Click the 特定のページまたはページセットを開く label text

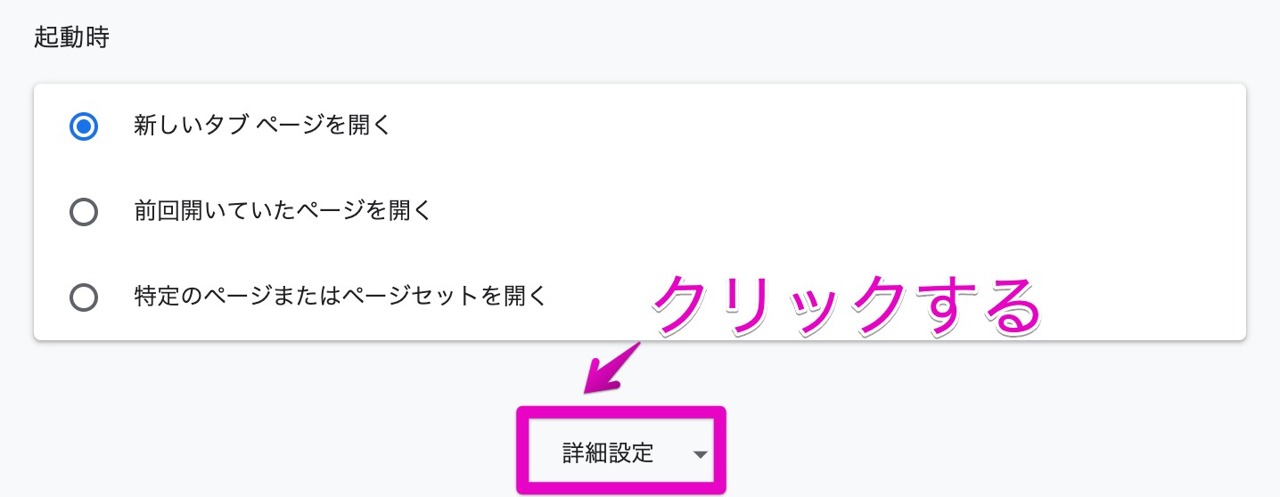click(339, 296)
